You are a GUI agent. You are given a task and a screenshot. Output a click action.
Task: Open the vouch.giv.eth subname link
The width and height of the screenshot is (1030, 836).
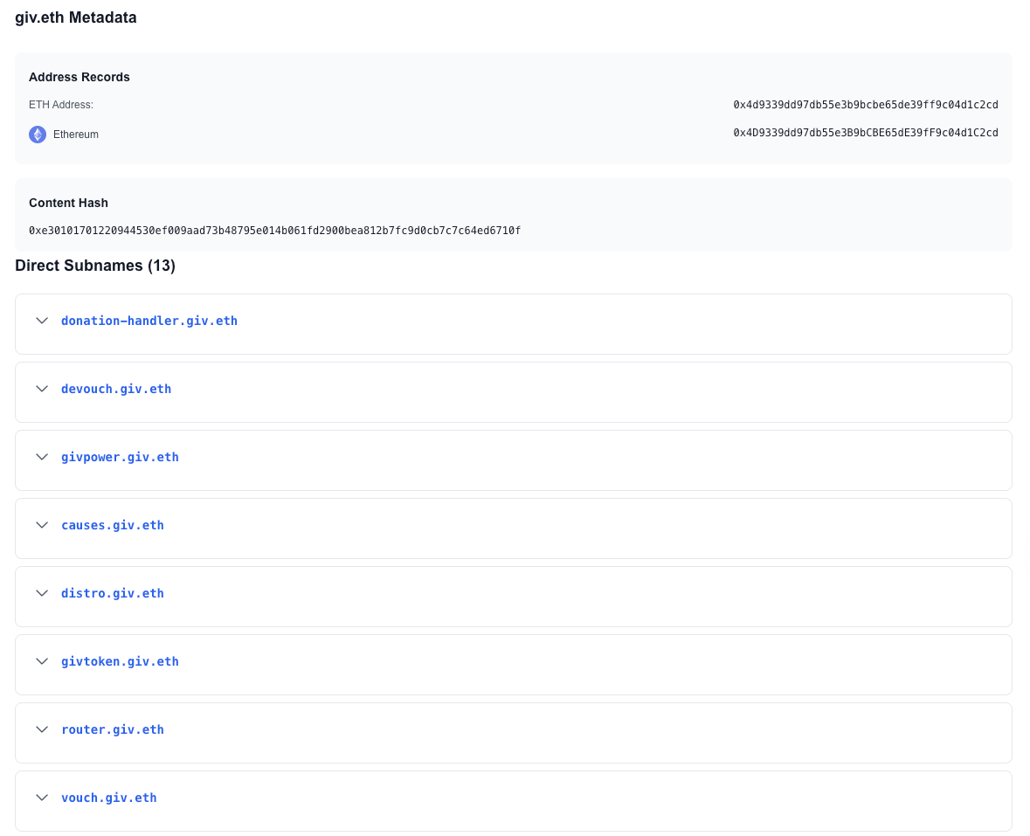109,798
